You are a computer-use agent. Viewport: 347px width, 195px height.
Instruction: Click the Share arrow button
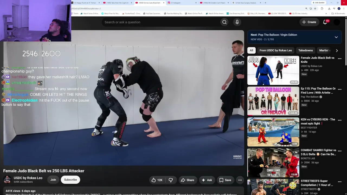pyautogui.click(x=187, y=180)
